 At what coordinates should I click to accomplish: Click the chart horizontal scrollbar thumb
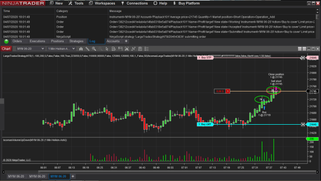(x=177, y=172)
